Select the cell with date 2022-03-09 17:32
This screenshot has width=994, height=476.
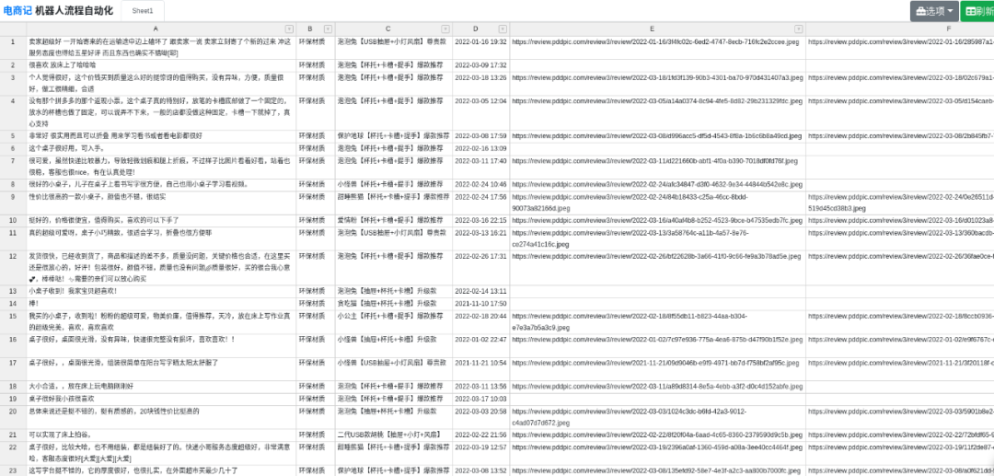pyautogui.click(x=480, y=64)
